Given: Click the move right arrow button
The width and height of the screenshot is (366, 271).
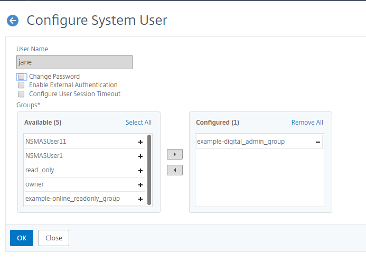Looking at the screenshot, I should pyautogui.click(x=174, y=155).
